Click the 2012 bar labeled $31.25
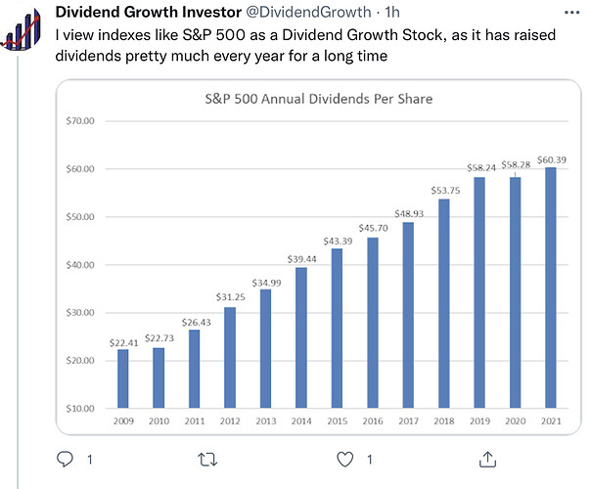Viewport: 590px width, 489px height. click(x=230, y=357)
